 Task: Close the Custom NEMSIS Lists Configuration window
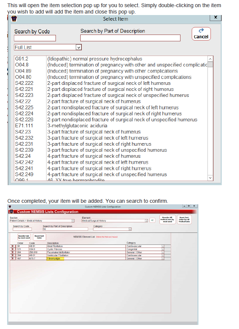coord(194,206)
